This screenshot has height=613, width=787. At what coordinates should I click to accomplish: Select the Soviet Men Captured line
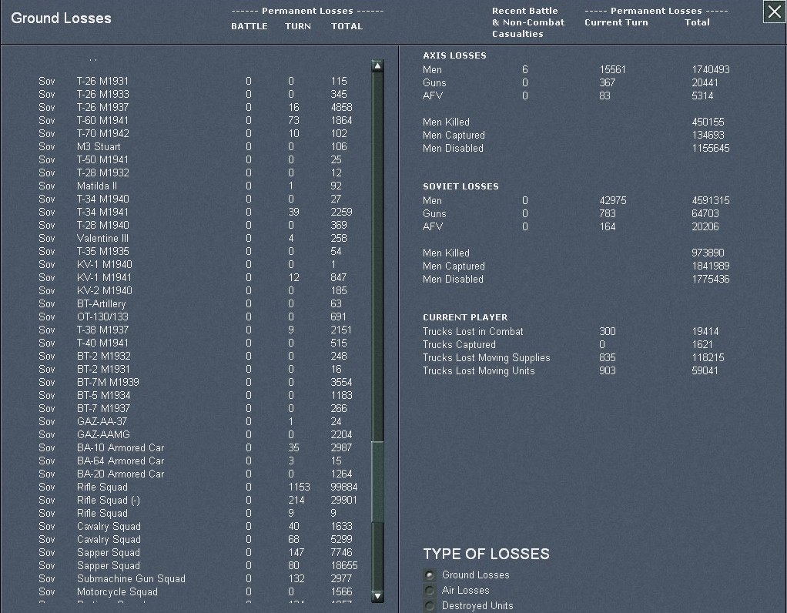coord(454,266)
